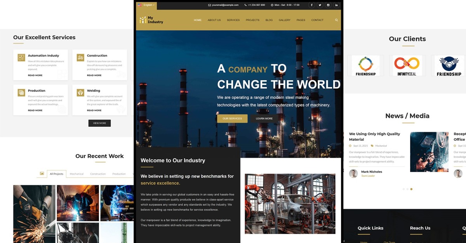Open the first Friendship client logo

coord(365,65)
